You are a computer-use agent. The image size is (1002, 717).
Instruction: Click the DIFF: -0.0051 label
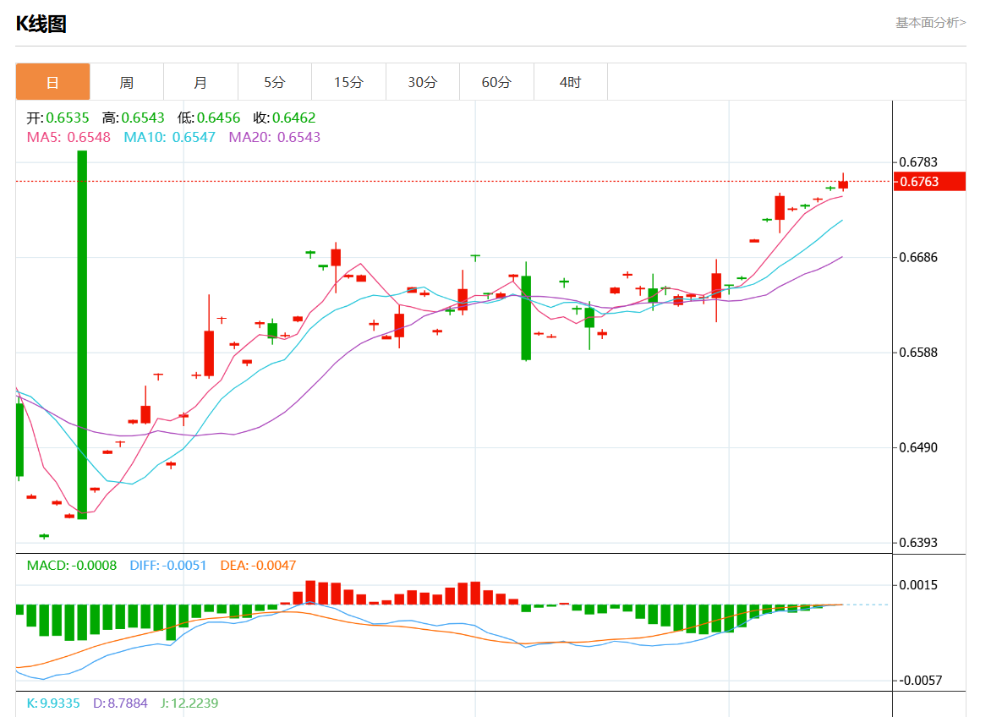point(168,566)
